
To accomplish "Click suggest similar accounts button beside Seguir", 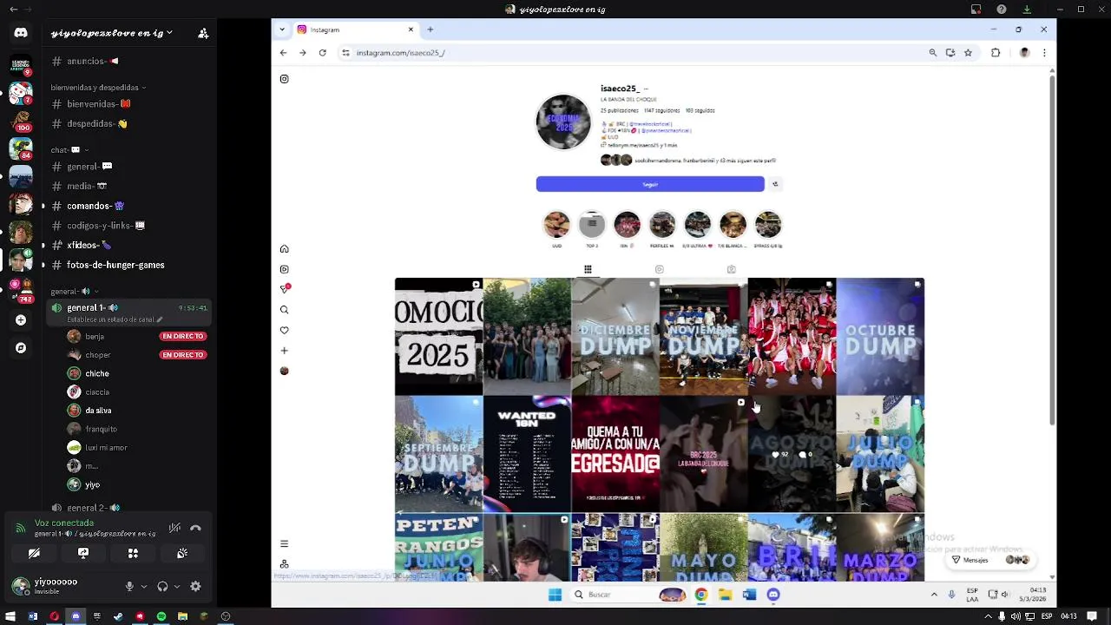I will (775, 184).
